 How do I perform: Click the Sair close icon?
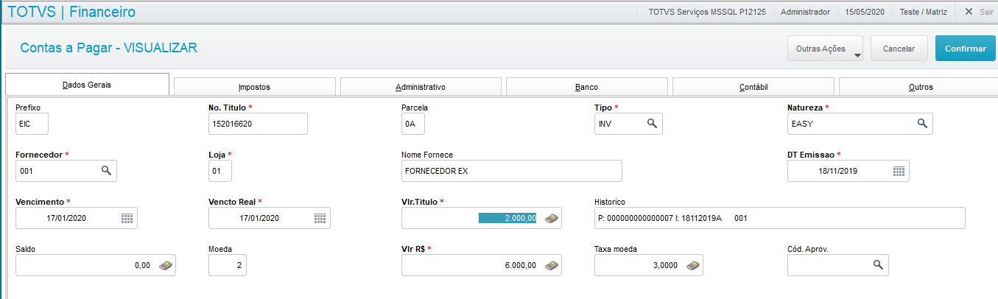969,12
